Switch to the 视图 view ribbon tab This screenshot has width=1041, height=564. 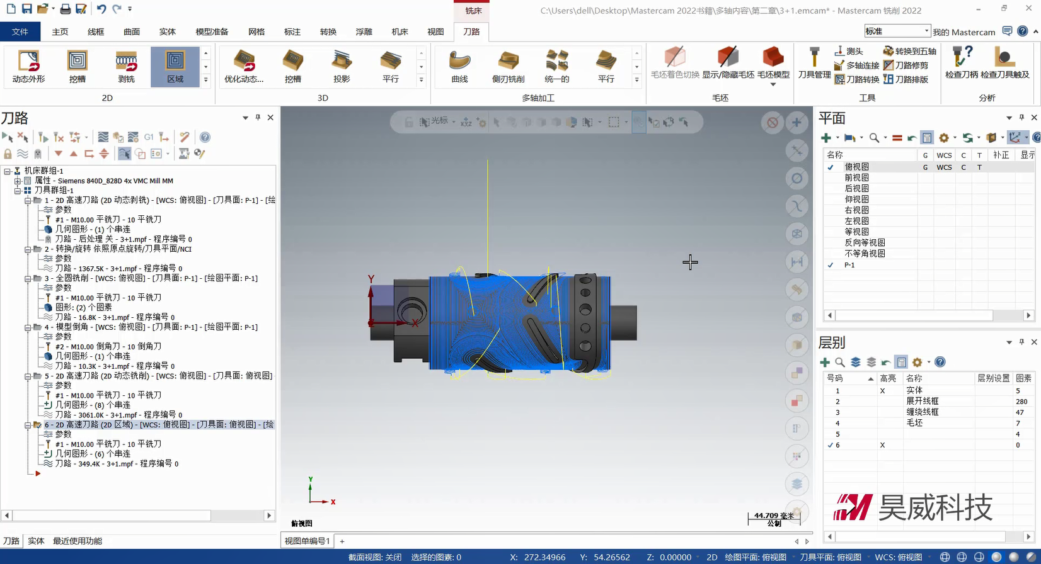pyautogui.click(x=436, y=31)
